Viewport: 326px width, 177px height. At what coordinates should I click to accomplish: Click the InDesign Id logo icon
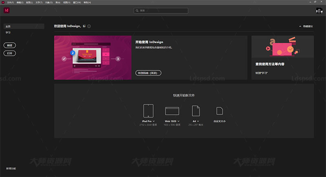pyautogui.click(x=7, y=10)
